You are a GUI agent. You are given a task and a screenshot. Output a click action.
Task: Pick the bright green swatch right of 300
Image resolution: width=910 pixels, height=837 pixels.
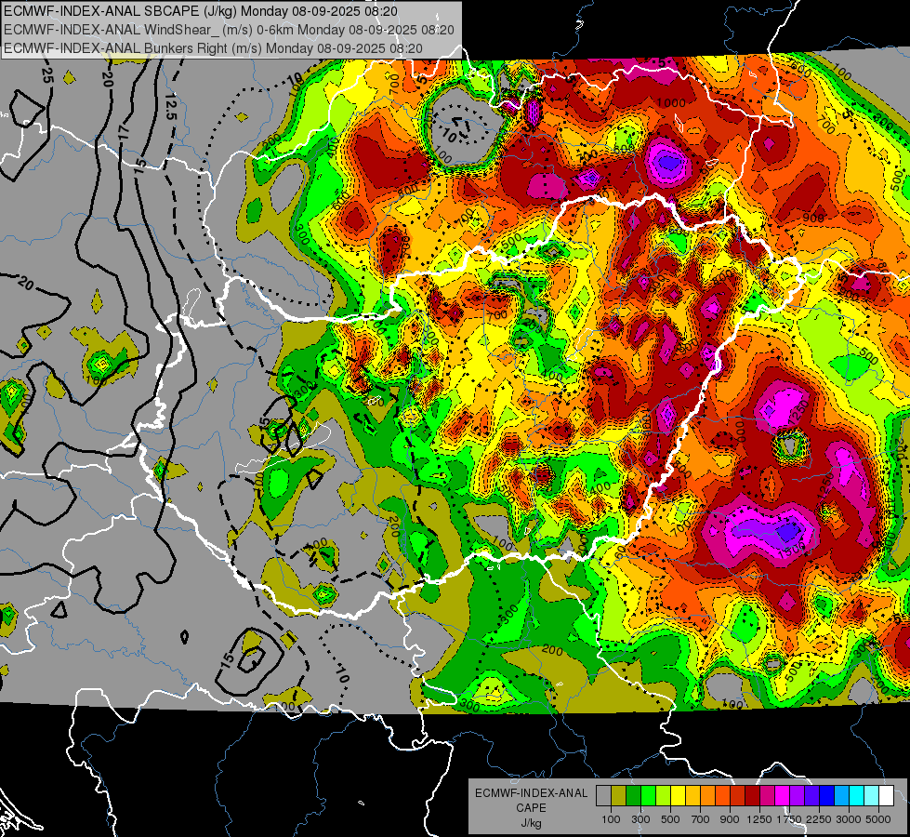[x=648, y=795]
